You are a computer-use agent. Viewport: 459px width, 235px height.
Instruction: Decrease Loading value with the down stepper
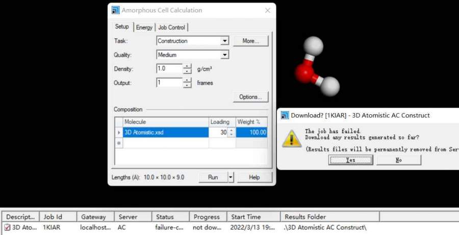click(232, 135)
